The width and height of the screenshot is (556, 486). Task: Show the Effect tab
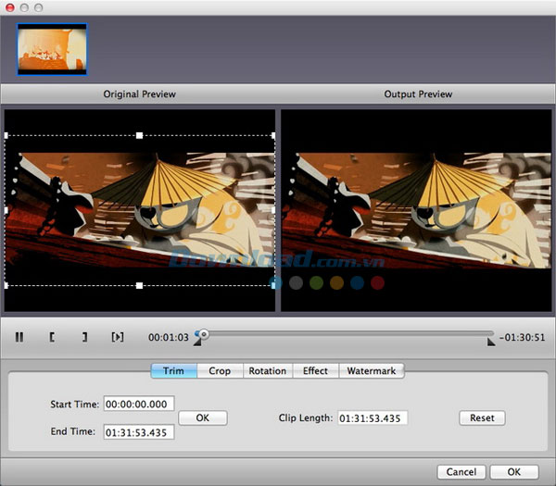click(315, 371)
